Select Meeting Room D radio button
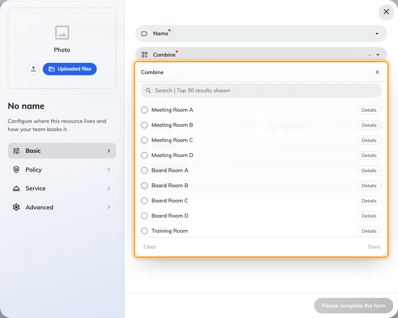This screenshot has width=398, height=318. click(x=145, y=155)
